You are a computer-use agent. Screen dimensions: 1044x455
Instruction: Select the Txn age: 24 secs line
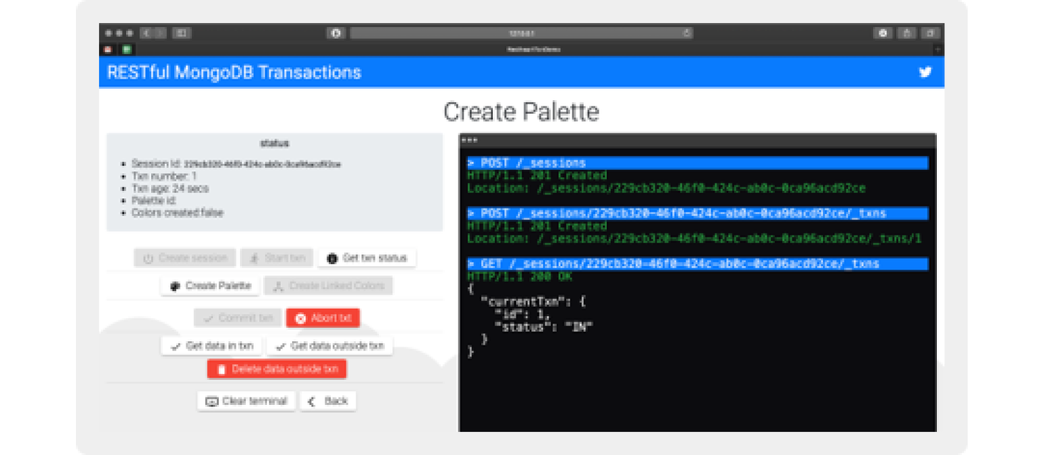(x=170, y=188)
